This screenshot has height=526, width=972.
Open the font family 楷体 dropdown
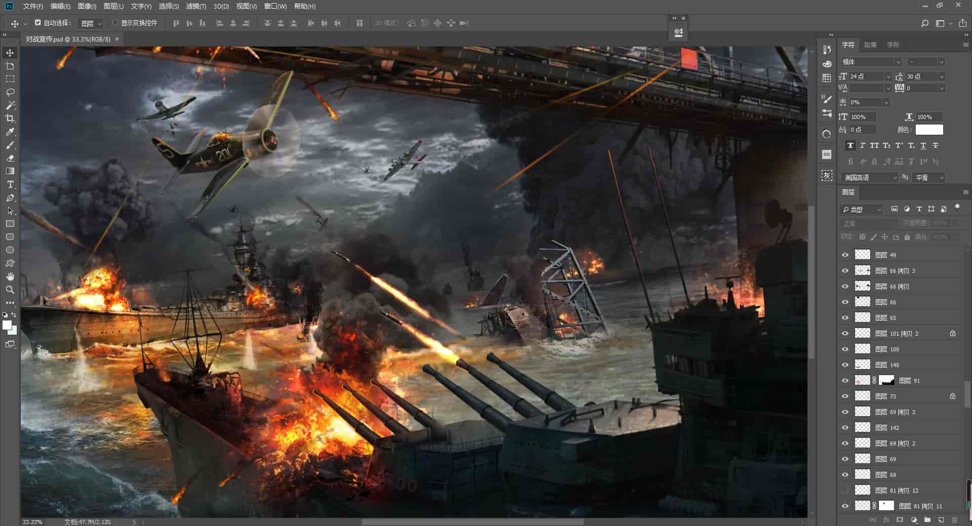click(871, 62)
